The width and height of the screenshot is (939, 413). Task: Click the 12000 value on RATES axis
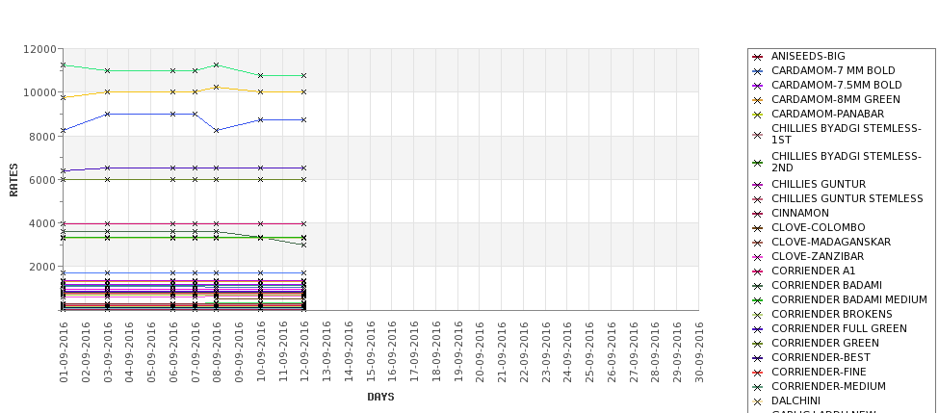[40, 49]
